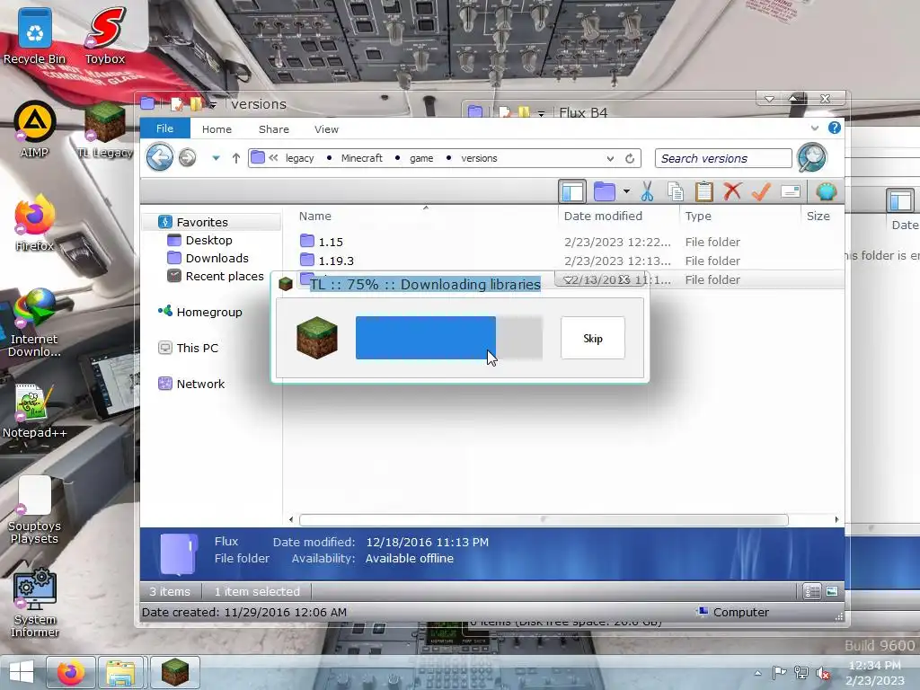The image size is (920, 690).
Task: Switch to Large icons view in status bar
Action: [832, 591]
